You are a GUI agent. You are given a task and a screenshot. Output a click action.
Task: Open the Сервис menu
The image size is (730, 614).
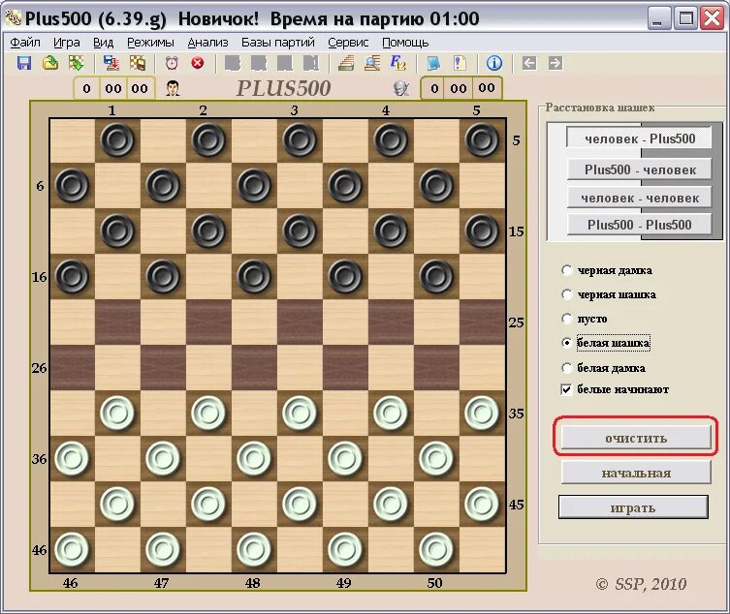[x=348, y=43]
